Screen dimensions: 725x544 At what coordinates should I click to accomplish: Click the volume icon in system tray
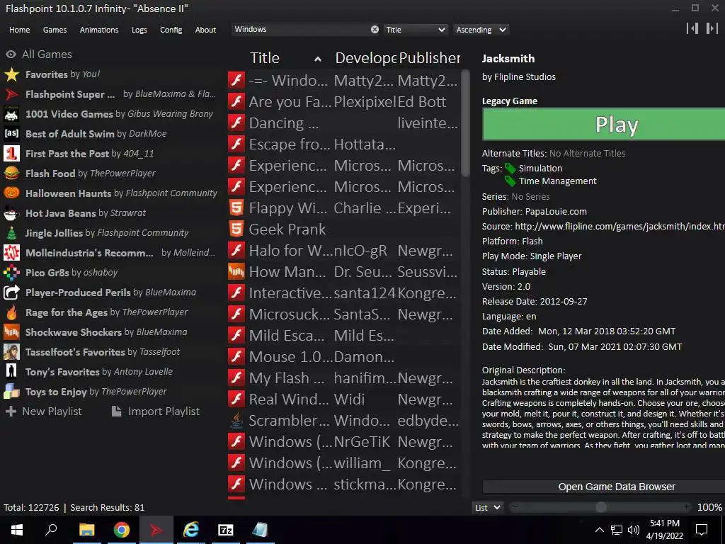click(x=634, y=530)
